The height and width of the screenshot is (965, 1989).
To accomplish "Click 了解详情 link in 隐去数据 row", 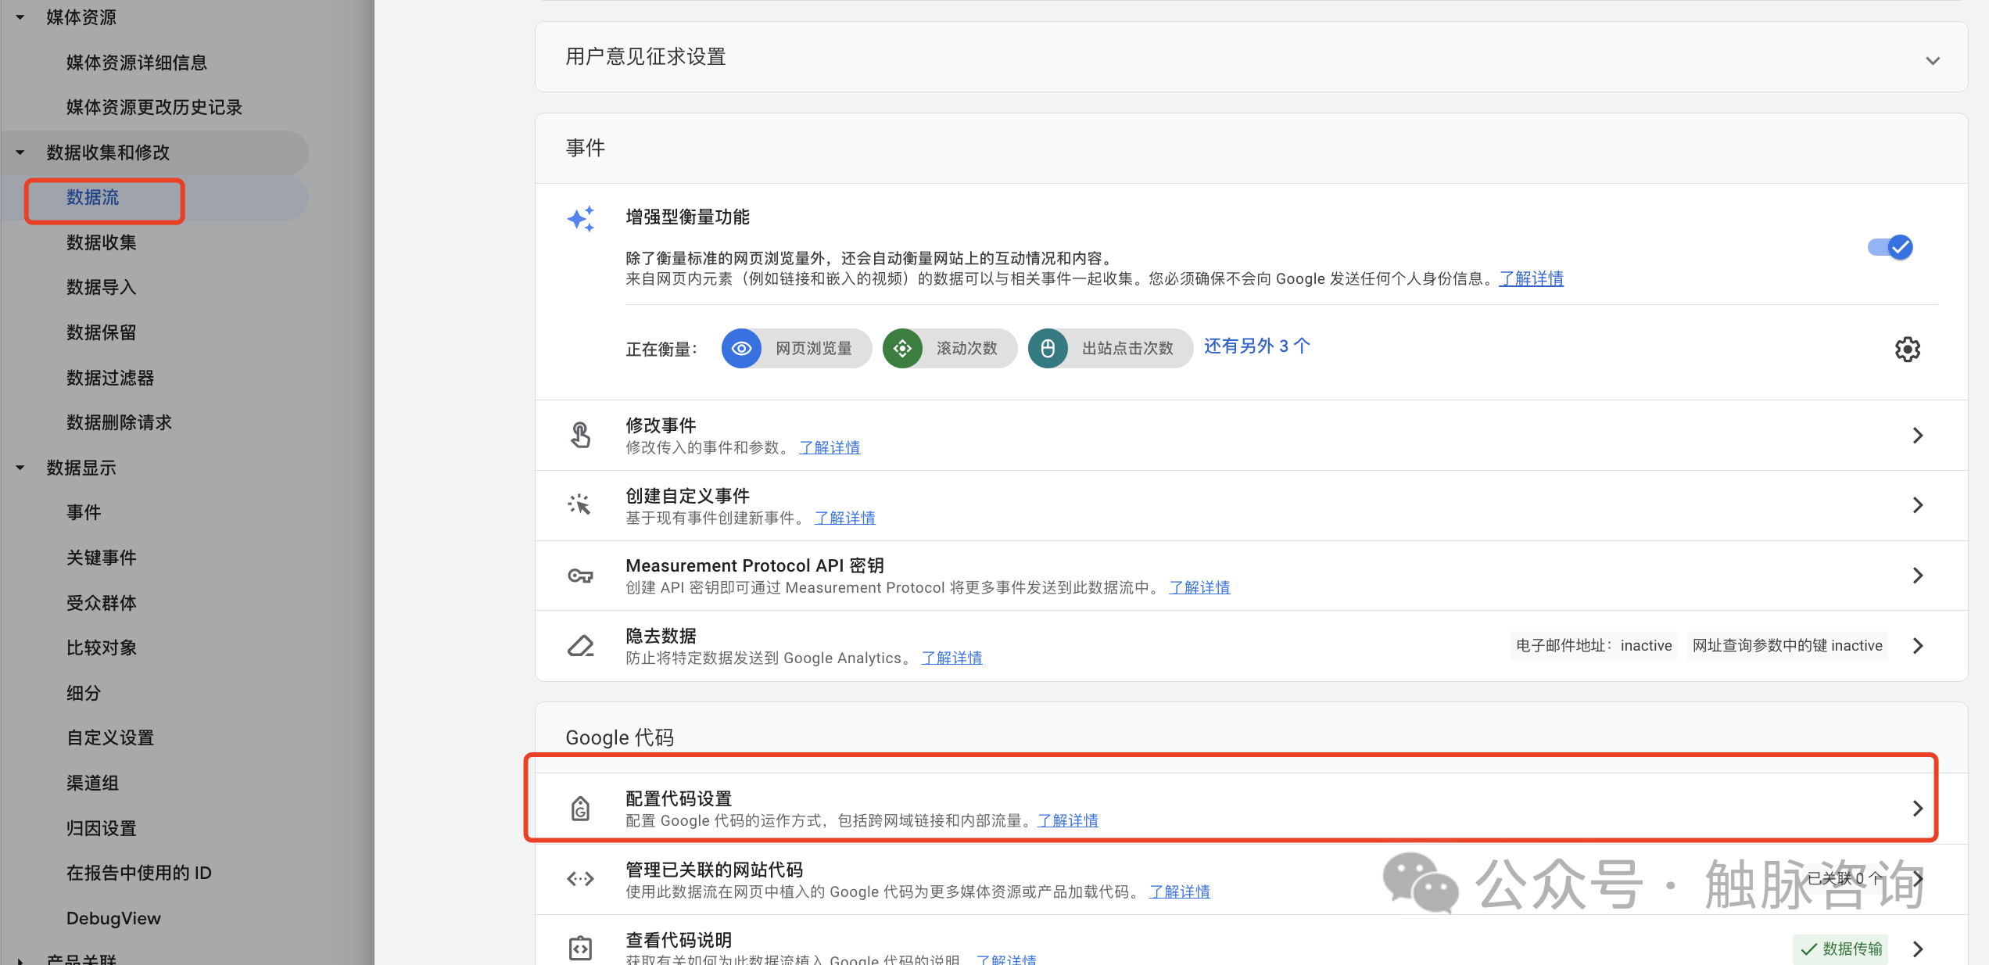I will 951,658.
